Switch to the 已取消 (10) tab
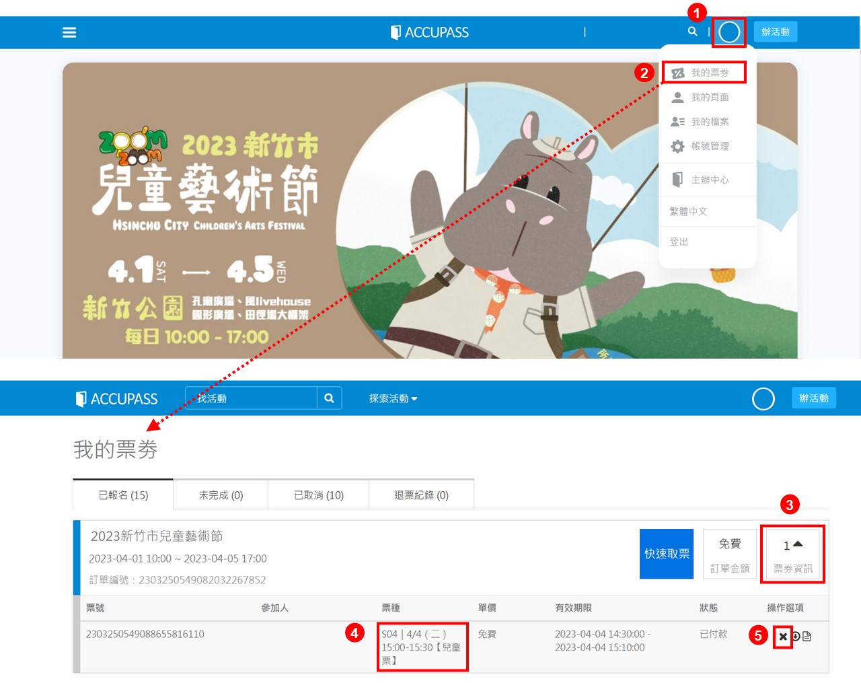This screenshot has width=861, height=687. coord(318,495)
